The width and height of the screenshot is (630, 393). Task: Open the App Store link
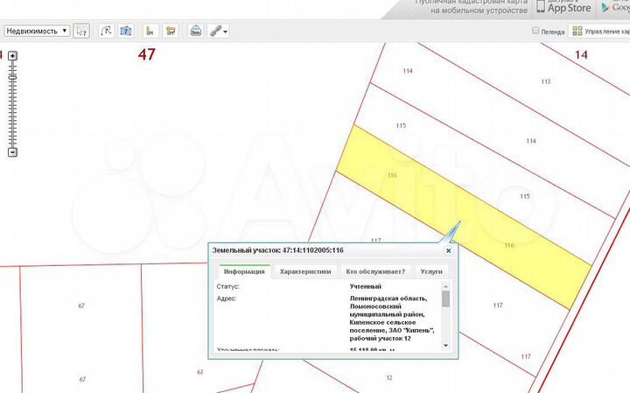coord(564,8)
